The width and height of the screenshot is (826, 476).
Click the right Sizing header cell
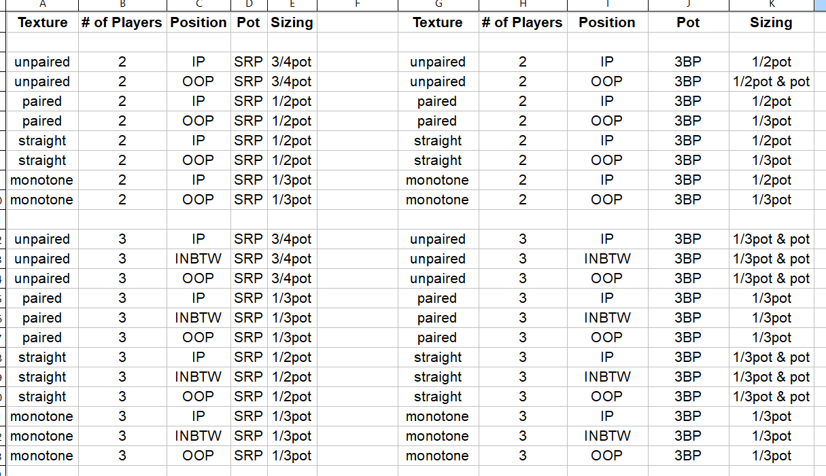771,22
